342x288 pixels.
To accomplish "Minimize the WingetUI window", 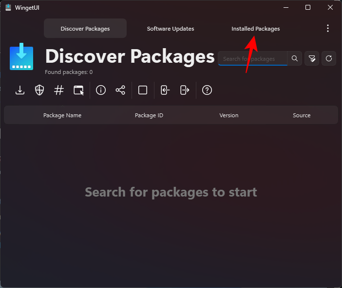I will pos(286,7).
